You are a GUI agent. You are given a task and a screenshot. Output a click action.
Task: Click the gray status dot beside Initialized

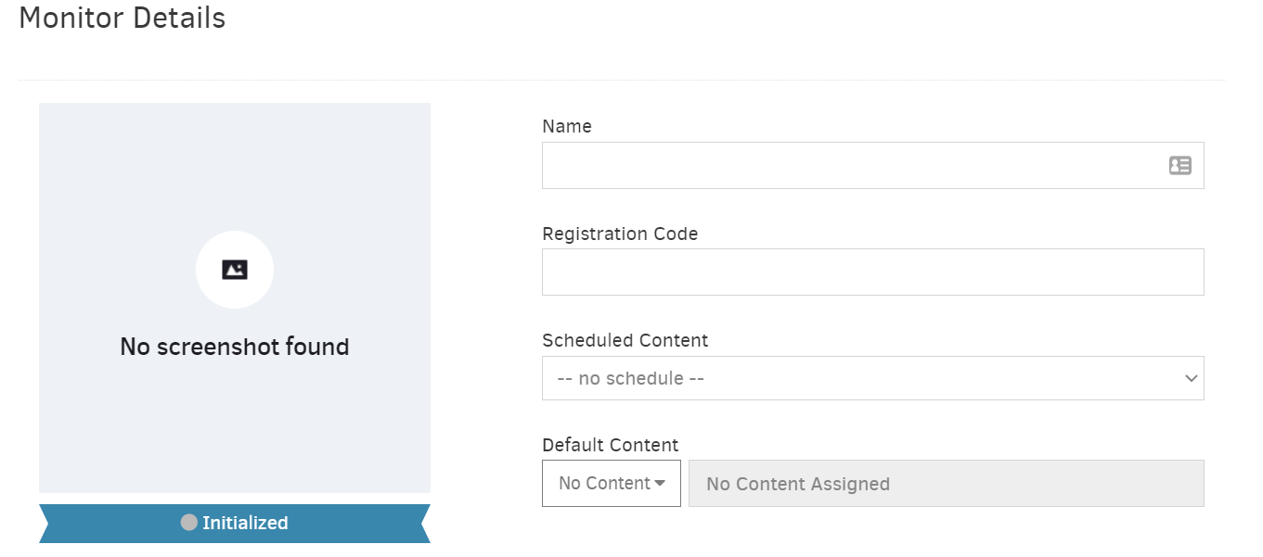point(189,523)
